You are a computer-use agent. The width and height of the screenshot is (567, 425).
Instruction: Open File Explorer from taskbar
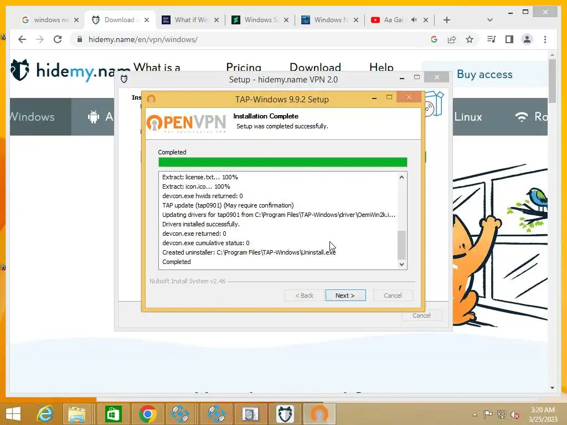click(x=77, y=414)
